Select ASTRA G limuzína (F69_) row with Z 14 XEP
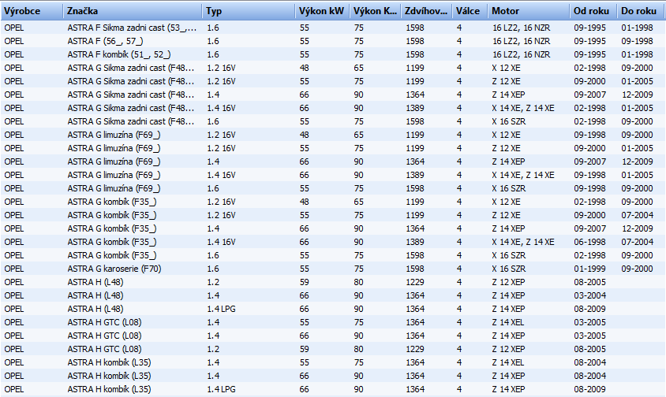 tap(333, 161)
